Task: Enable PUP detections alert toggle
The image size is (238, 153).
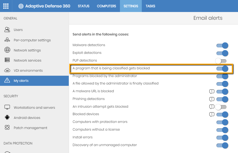Action: coord(221,61)
